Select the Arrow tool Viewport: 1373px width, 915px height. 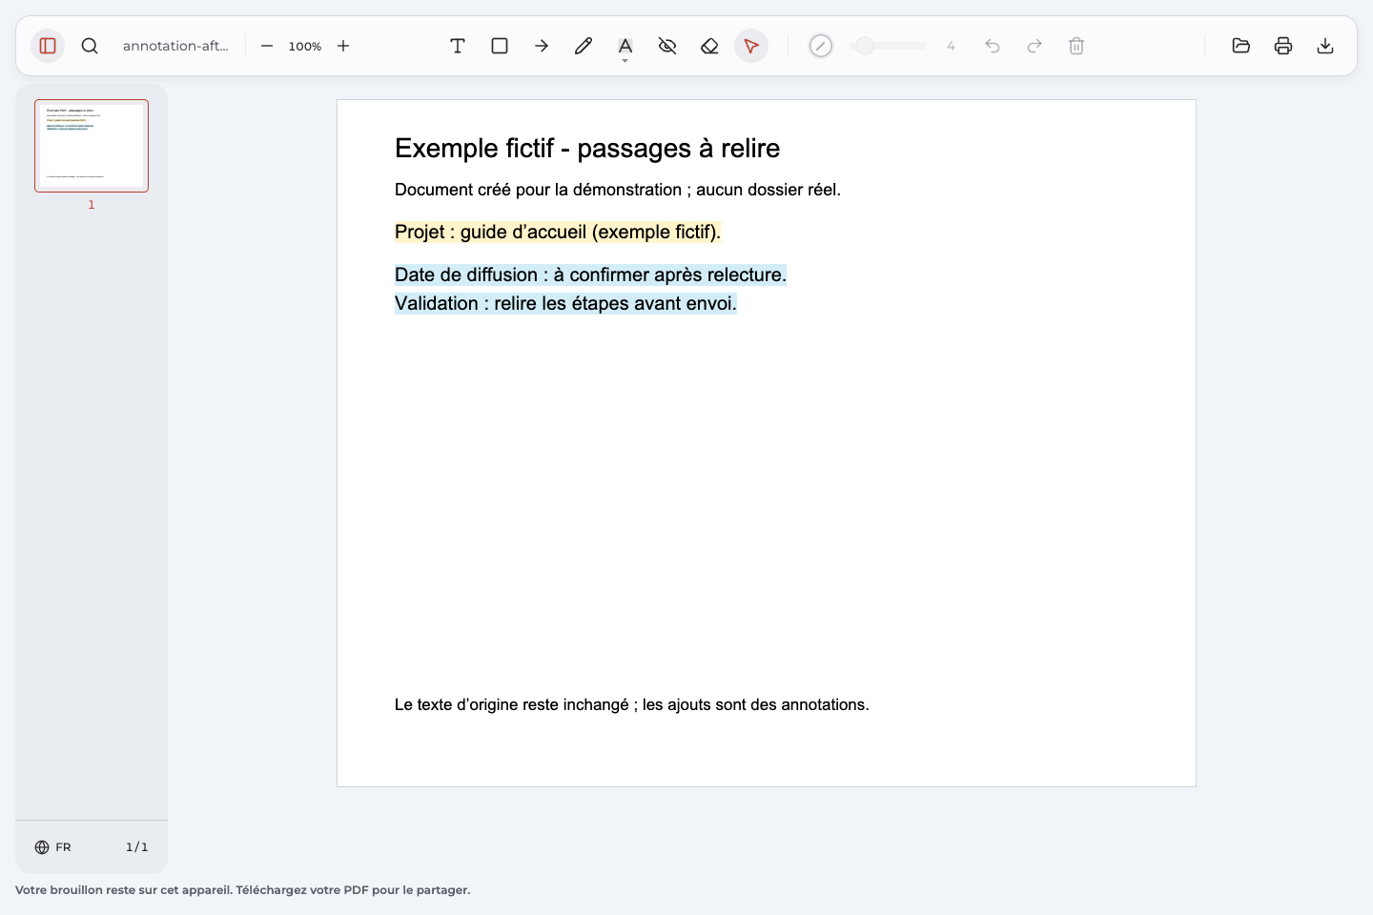click(542, 46)
